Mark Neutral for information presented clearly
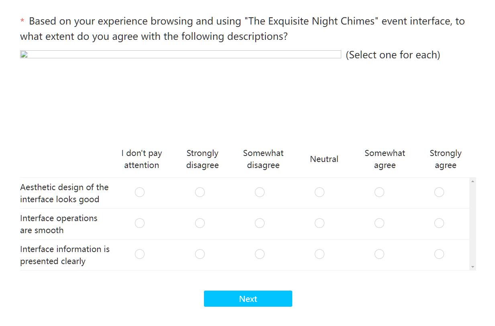 319,254
